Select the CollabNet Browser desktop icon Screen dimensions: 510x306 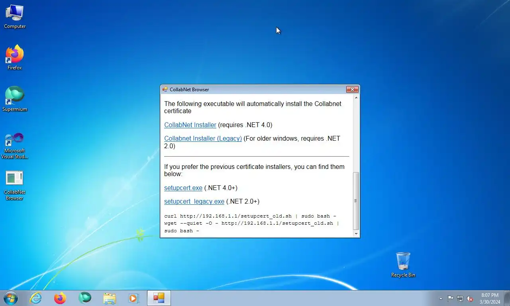point(15,186)
